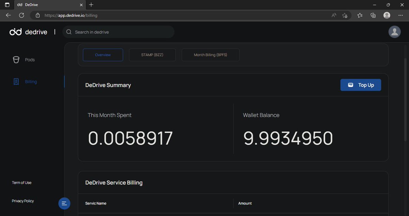Open the Month Billing (BPFS) tab
The height and width of the screenshot is (216, 409).
[210, 55]
